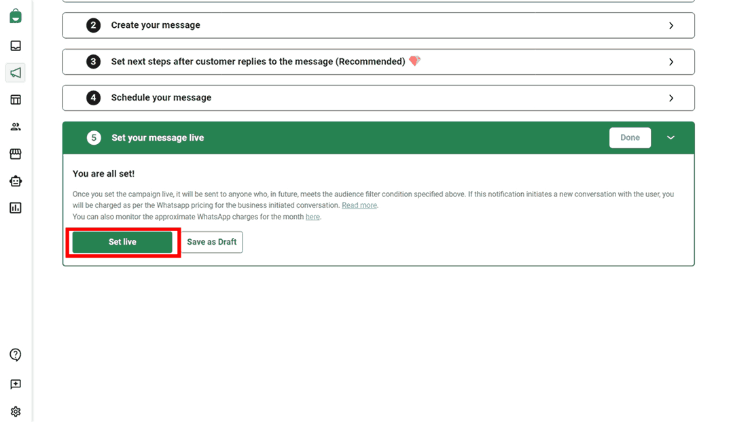Screen dimensions: 750x422
Task: Expand chevron for Schedule your message
Action: (x=671, y=98)
